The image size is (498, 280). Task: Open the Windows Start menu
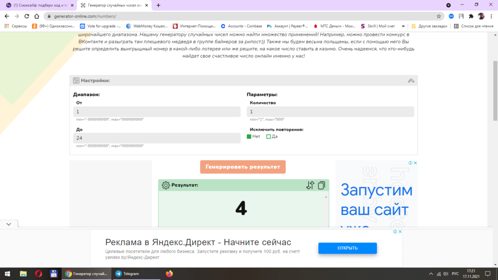click(7, 274)
